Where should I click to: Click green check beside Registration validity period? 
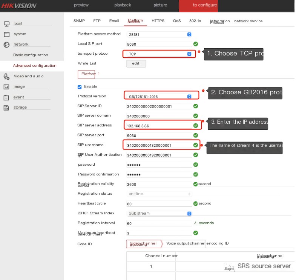click(196, 184)
